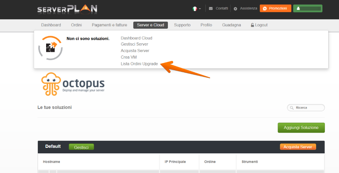This screenshot has height=173, width=339.
Task: Open the Dashboard menu item
Action: (51, 25)
